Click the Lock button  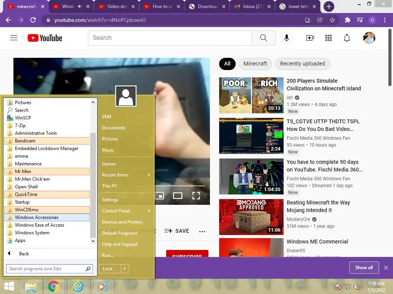(110, 269)
